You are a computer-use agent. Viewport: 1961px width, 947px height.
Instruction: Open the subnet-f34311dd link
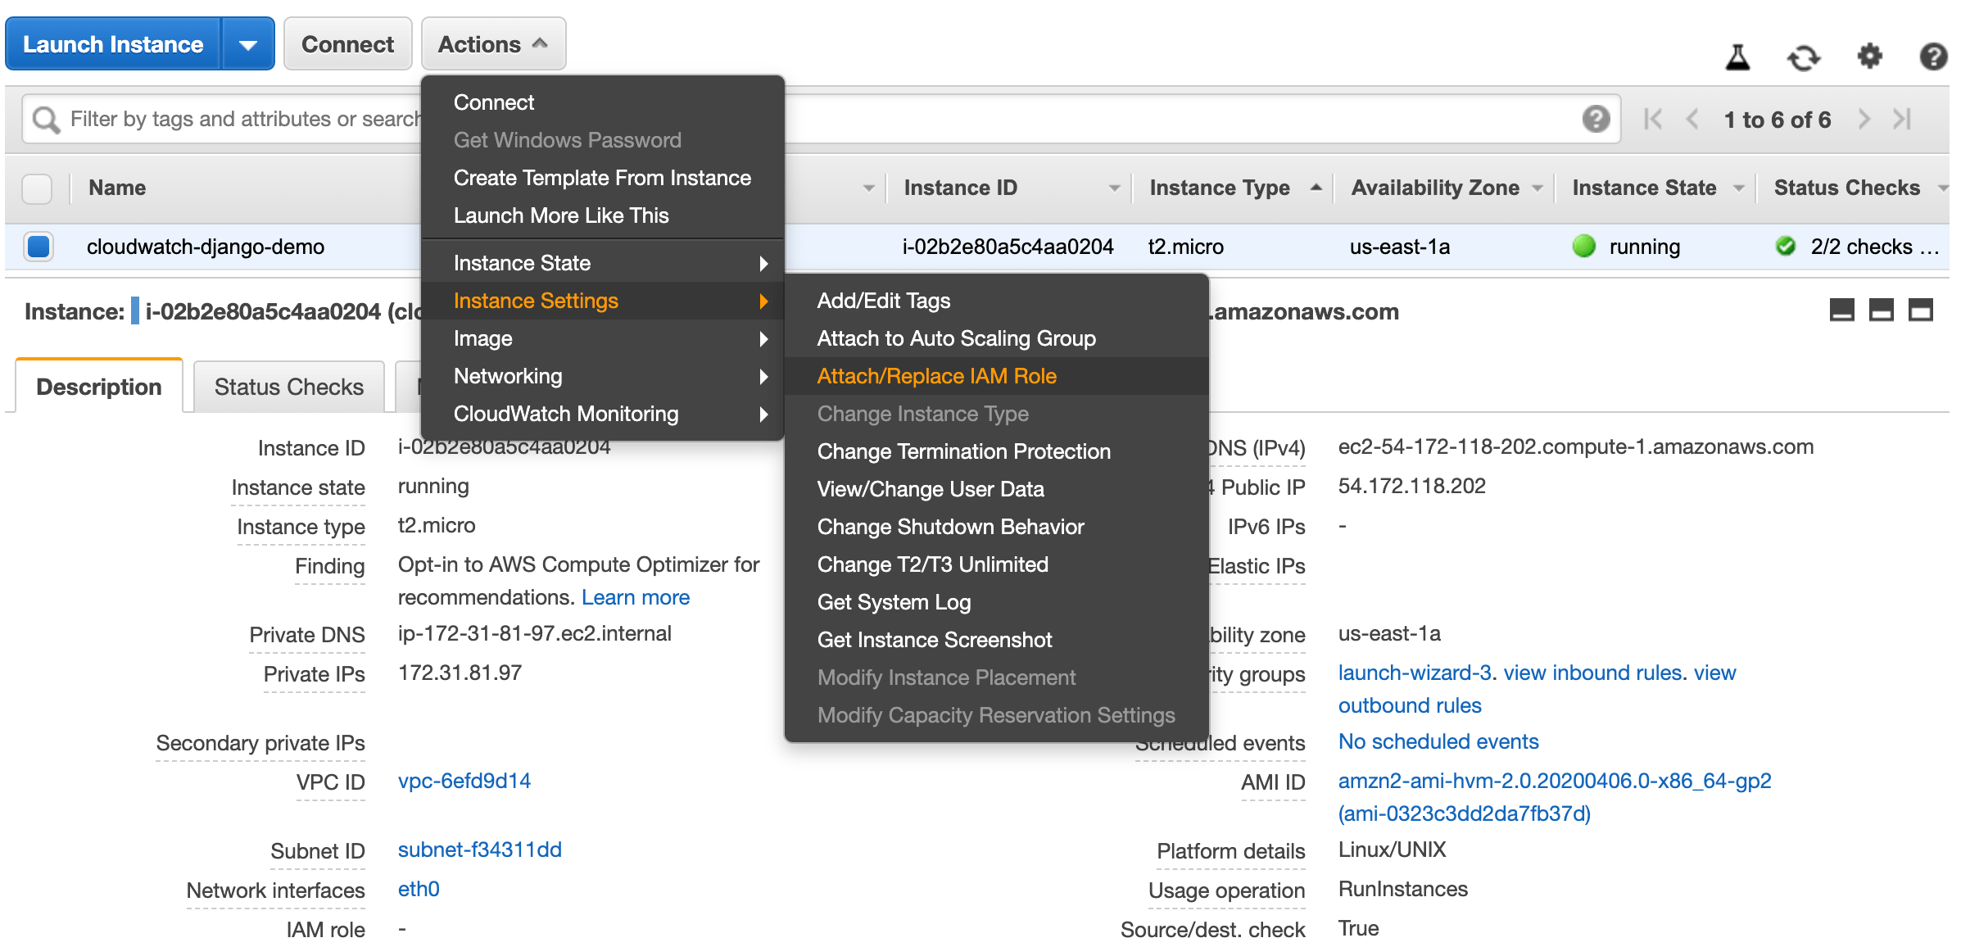coord(480,850)
